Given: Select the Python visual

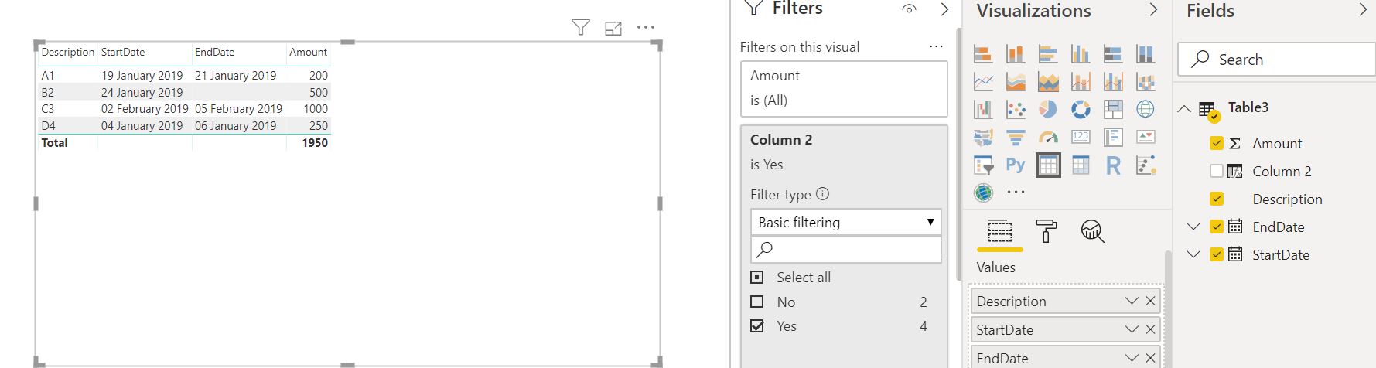Looking at the screenshot, I should (1016, 165).
